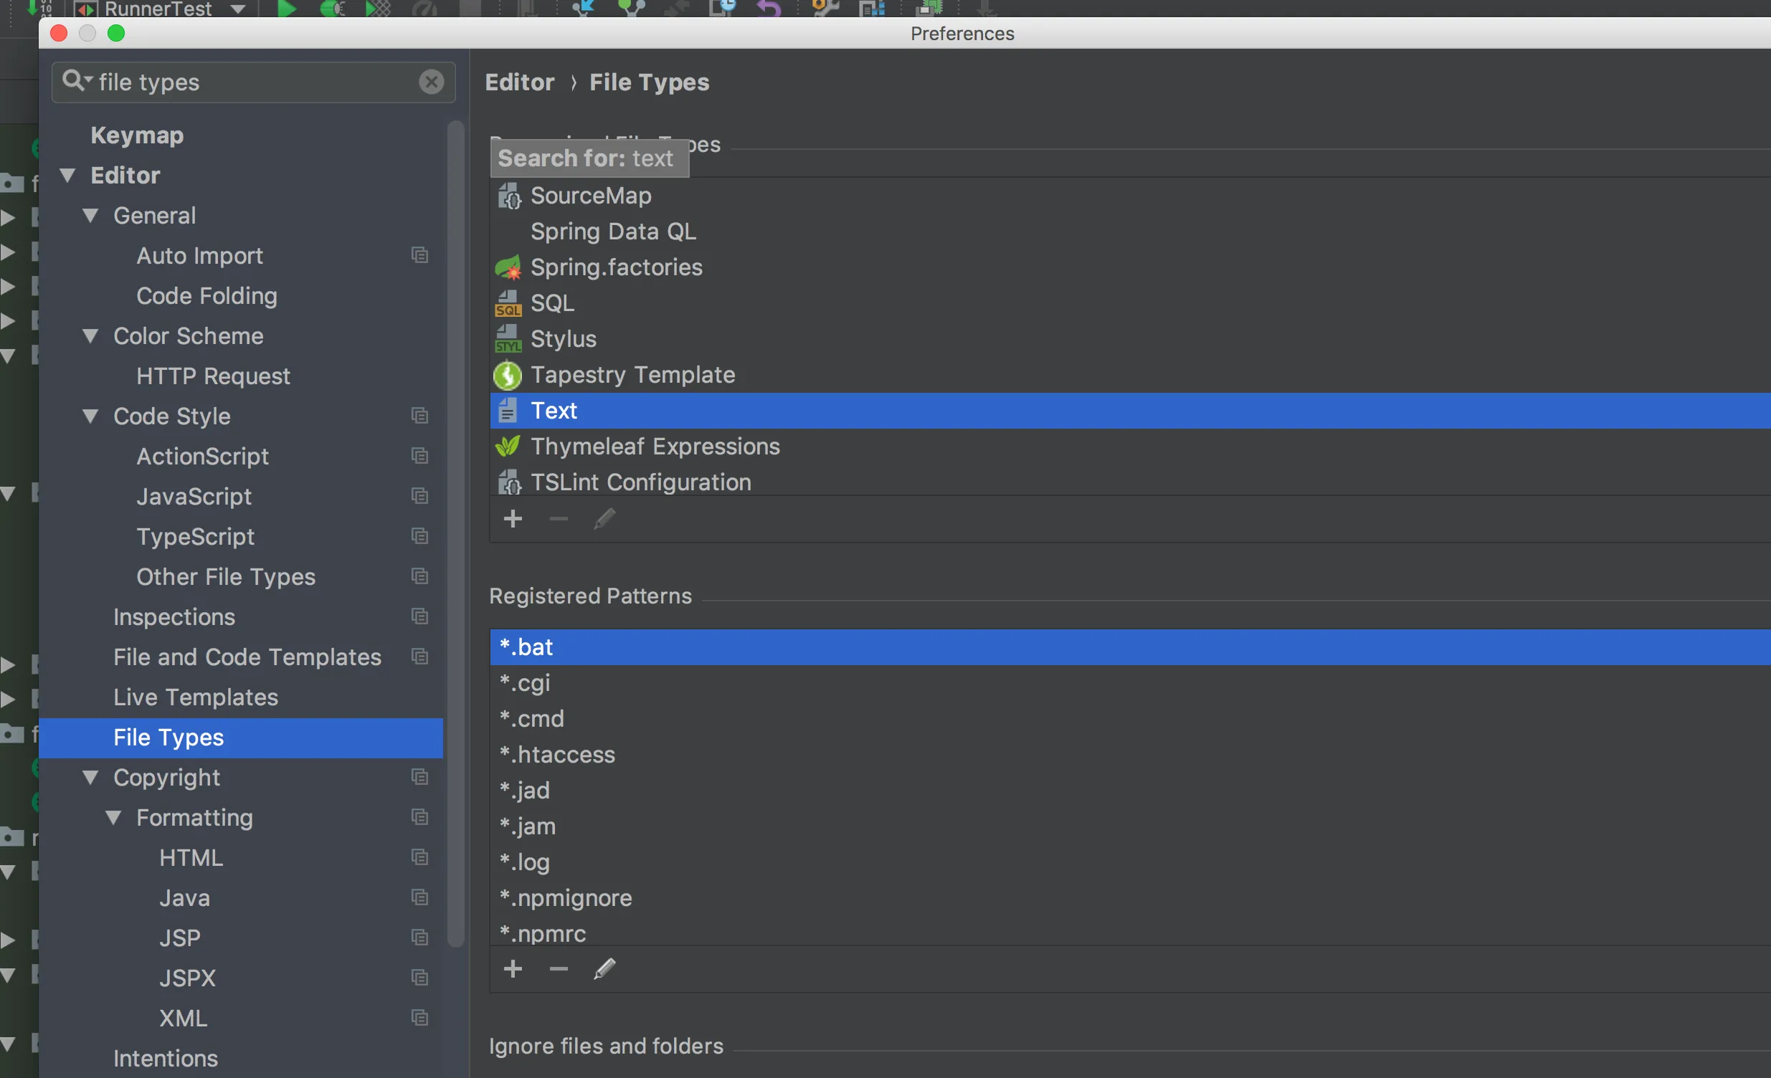
Task: Click edit pencil under Registered Patterns list
Action: pyautogui.click(x=604, y=969)
